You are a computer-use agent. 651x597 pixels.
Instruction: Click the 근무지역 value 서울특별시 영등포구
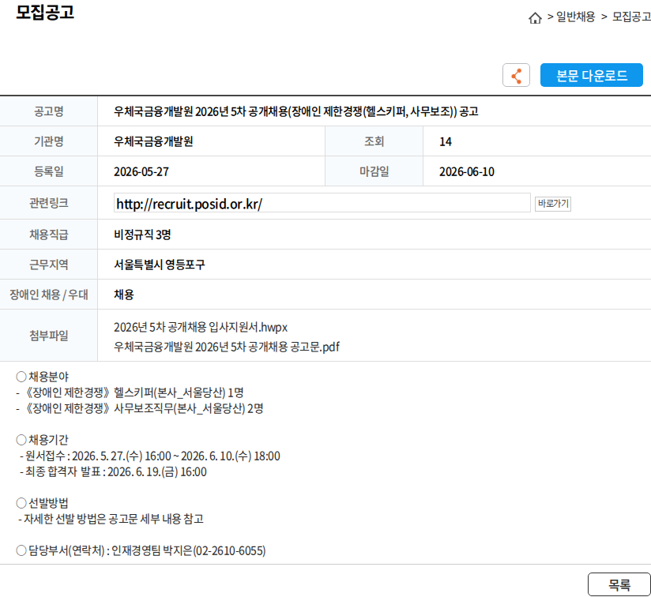tap(160, 265)
